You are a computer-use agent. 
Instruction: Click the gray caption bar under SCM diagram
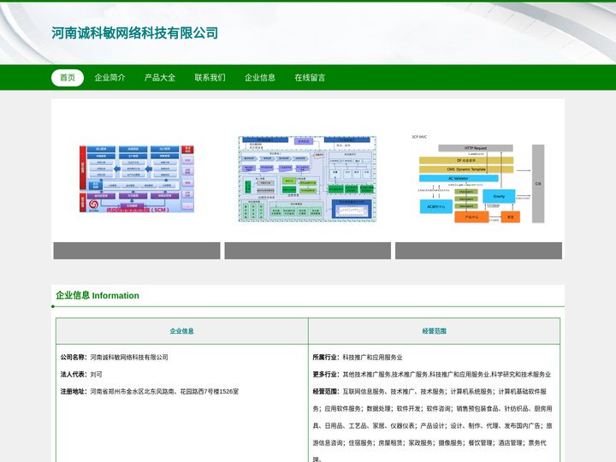point(137,251)
